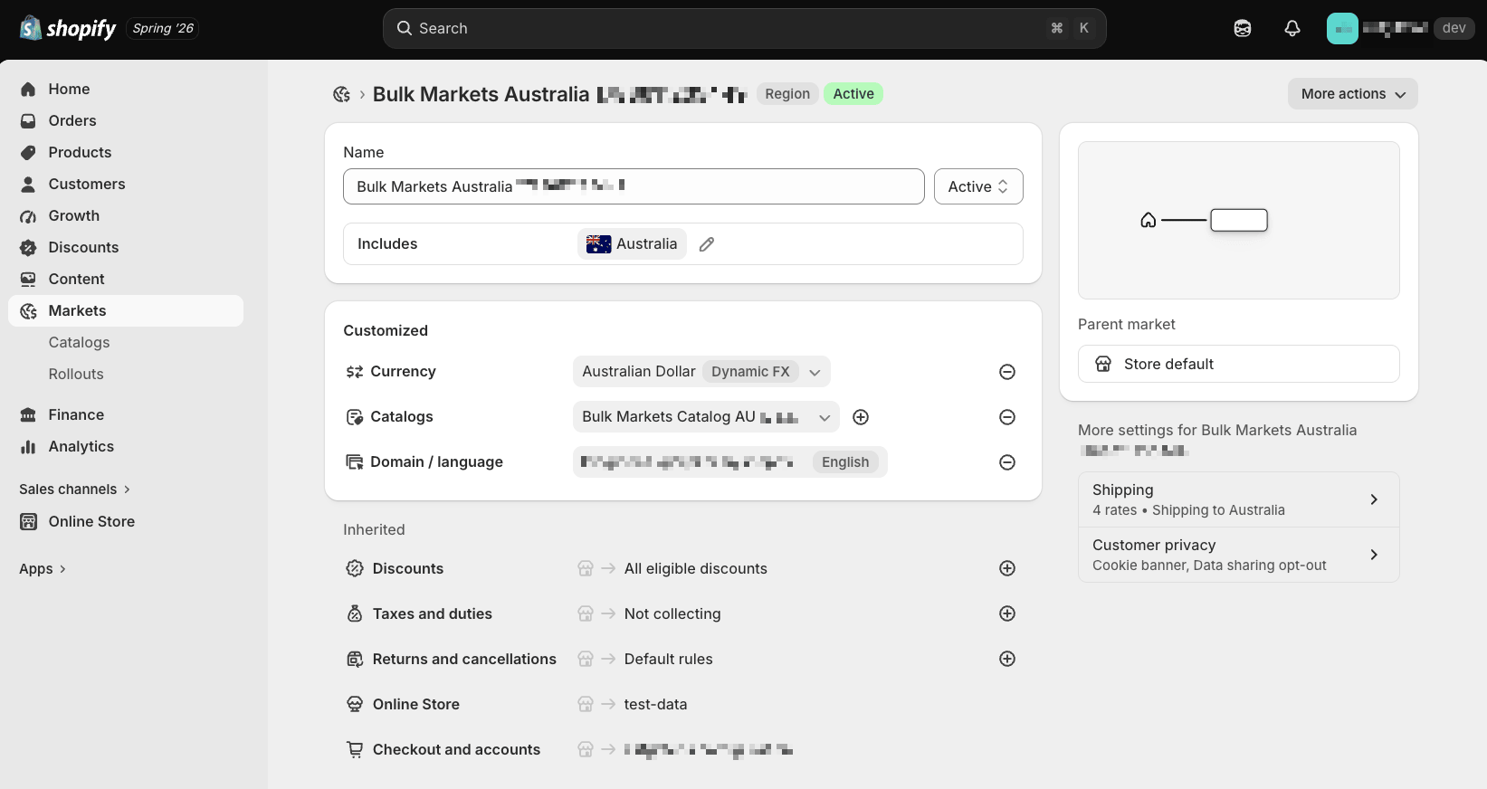
Task: Open the Australian Dollar currency dropdown
Action: [x=701, y=372]
